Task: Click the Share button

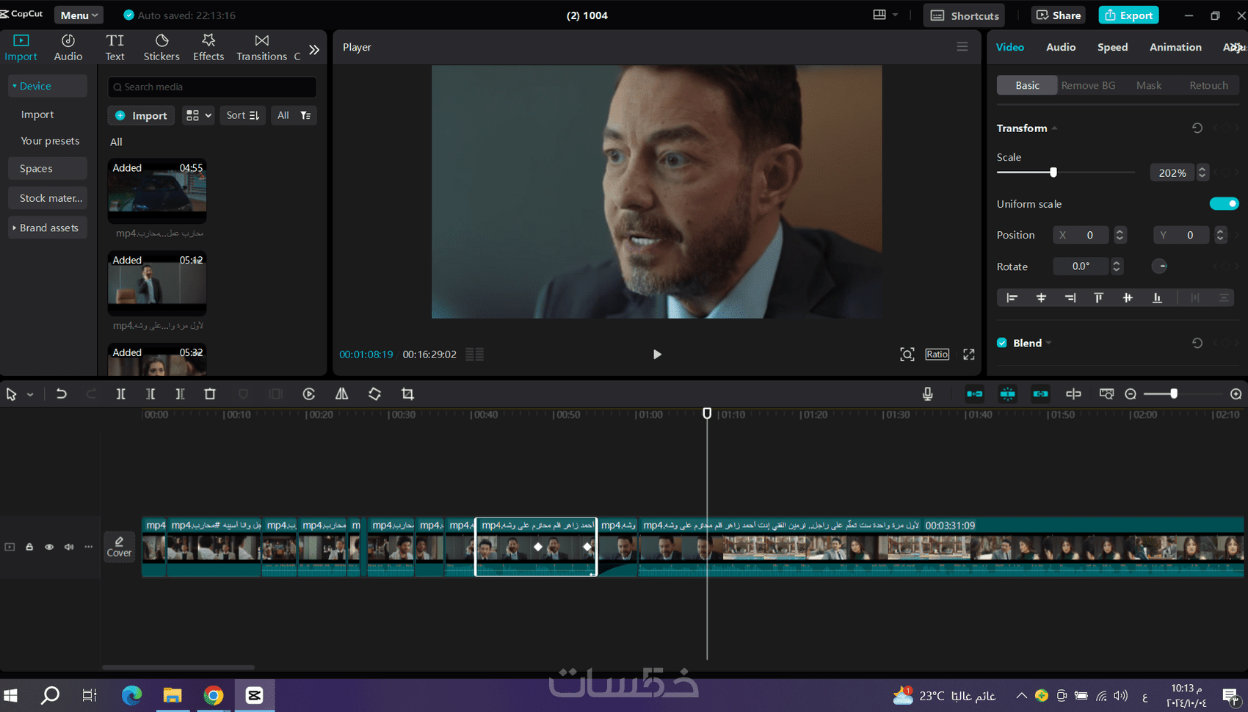Action: (1059, 15)
